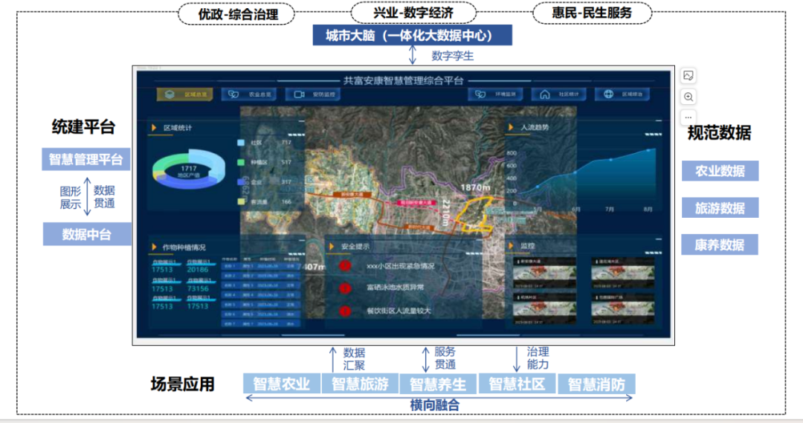Open the three-dots more options icon
The width and height of the screenshot is (803, 423).
(x=688, y=117)
